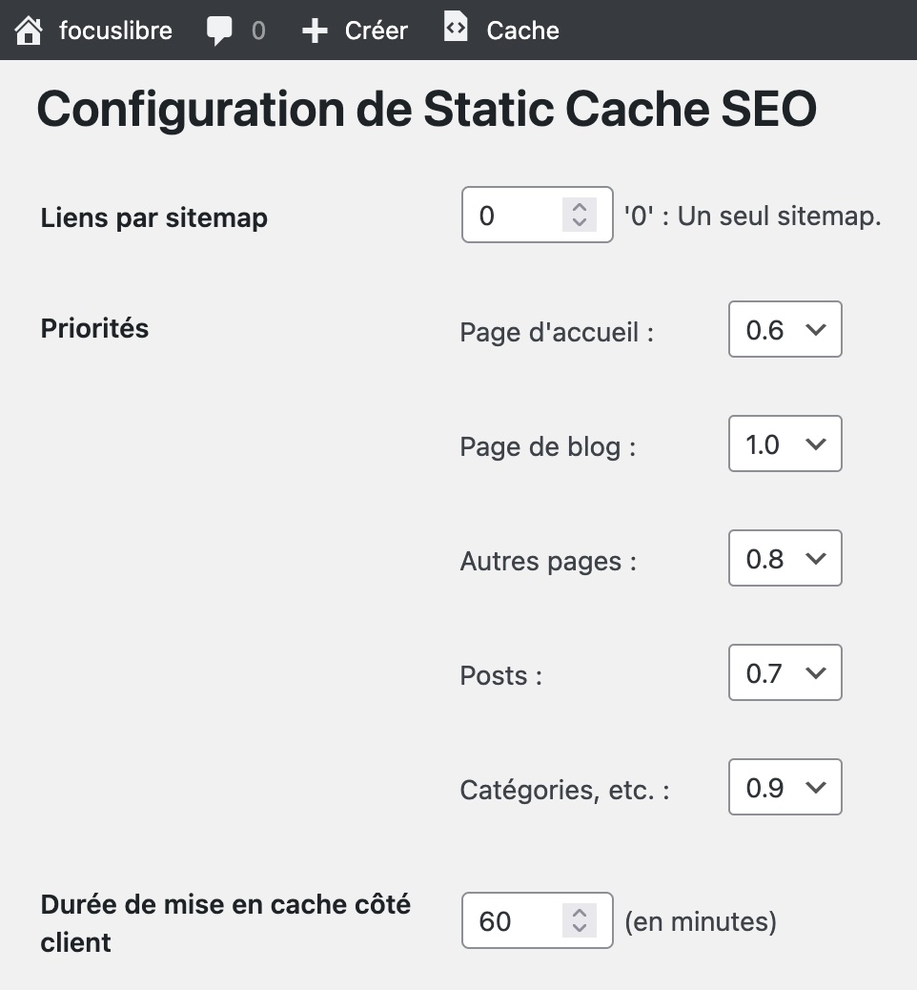917x990 pixels.
Task: Expand the Page de blog priority dropdown
Action: 785,443
